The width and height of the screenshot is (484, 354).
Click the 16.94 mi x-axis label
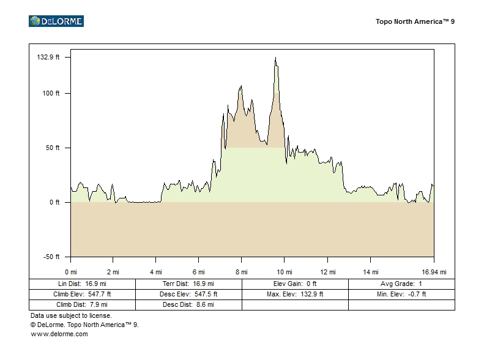[434, 272]
